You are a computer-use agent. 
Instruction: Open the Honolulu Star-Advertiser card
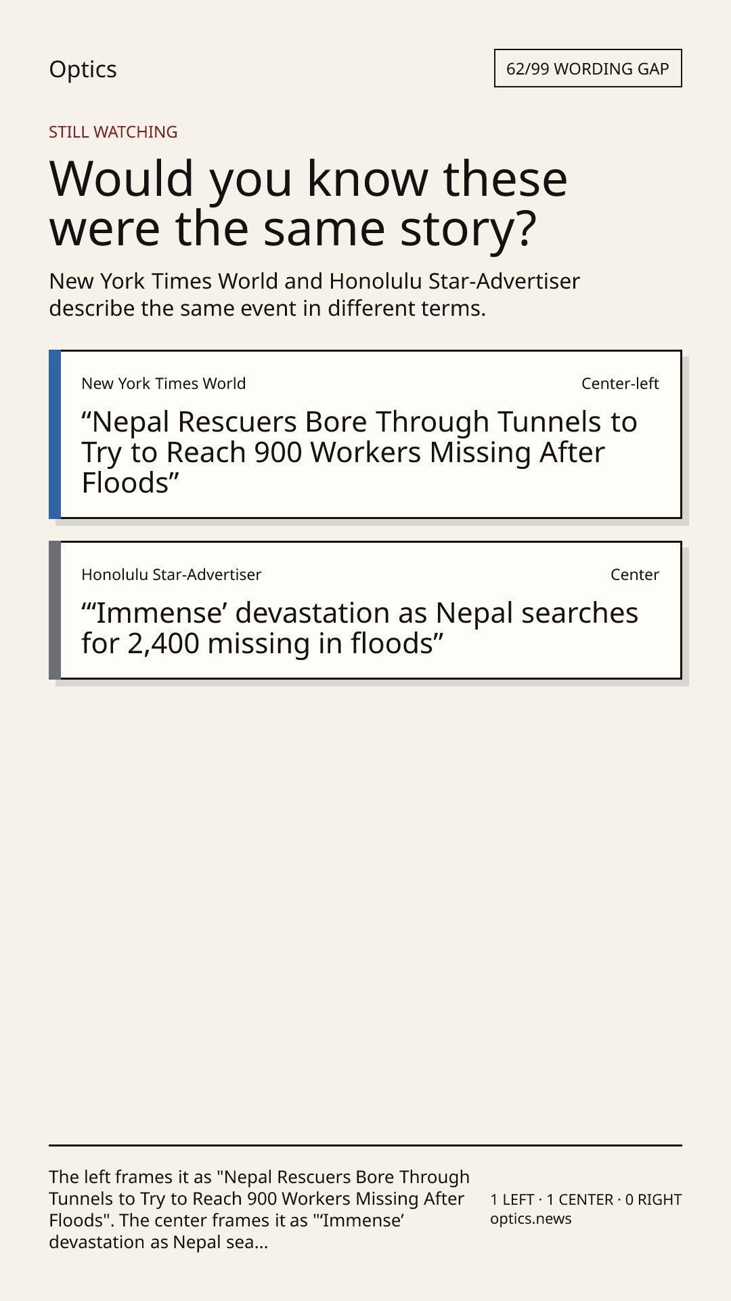pyautogui.click(x=365, y=610)
